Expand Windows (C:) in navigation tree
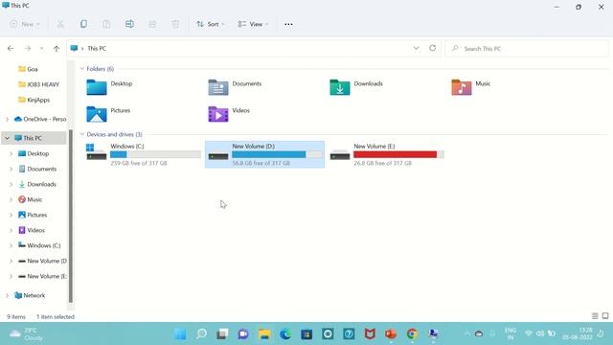Viewport: 613px width, 345px height. point(11,245)
